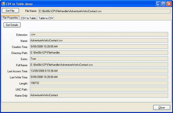
Task: Click the 'Exists:' label
Action: pos(24,59)
